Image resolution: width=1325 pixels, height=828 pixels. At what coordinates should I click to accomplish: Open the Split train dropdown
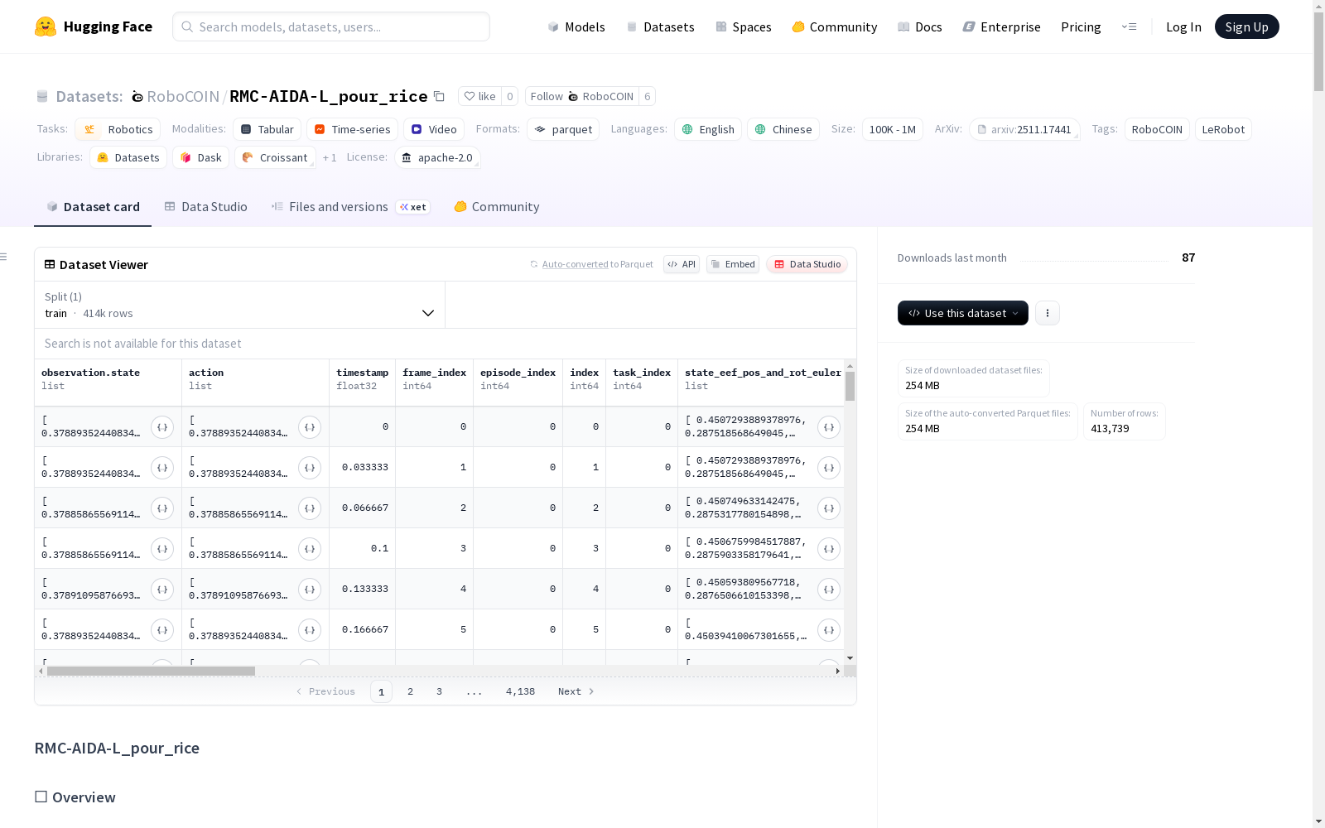(240, 305)
